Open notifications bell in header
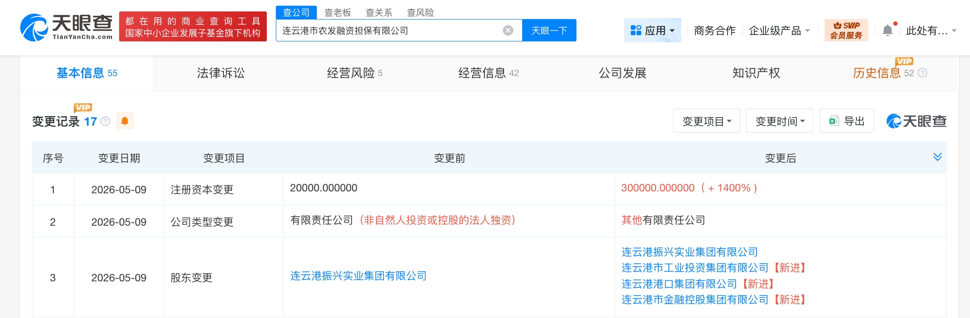This screenshot has width=970, height=318. click(x=887, y=30)
